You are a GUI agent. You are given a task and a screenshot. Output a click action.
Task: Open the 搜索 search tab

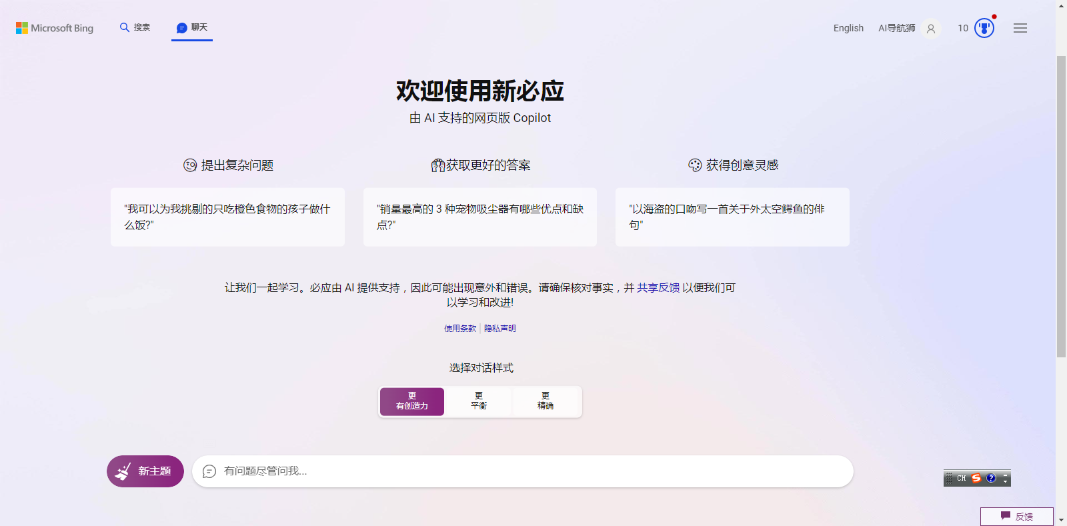pyautogui.click(x=135, y=27)
